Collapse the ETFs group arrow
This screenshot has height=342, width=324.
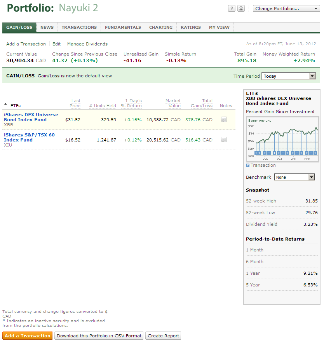point(5,105)
